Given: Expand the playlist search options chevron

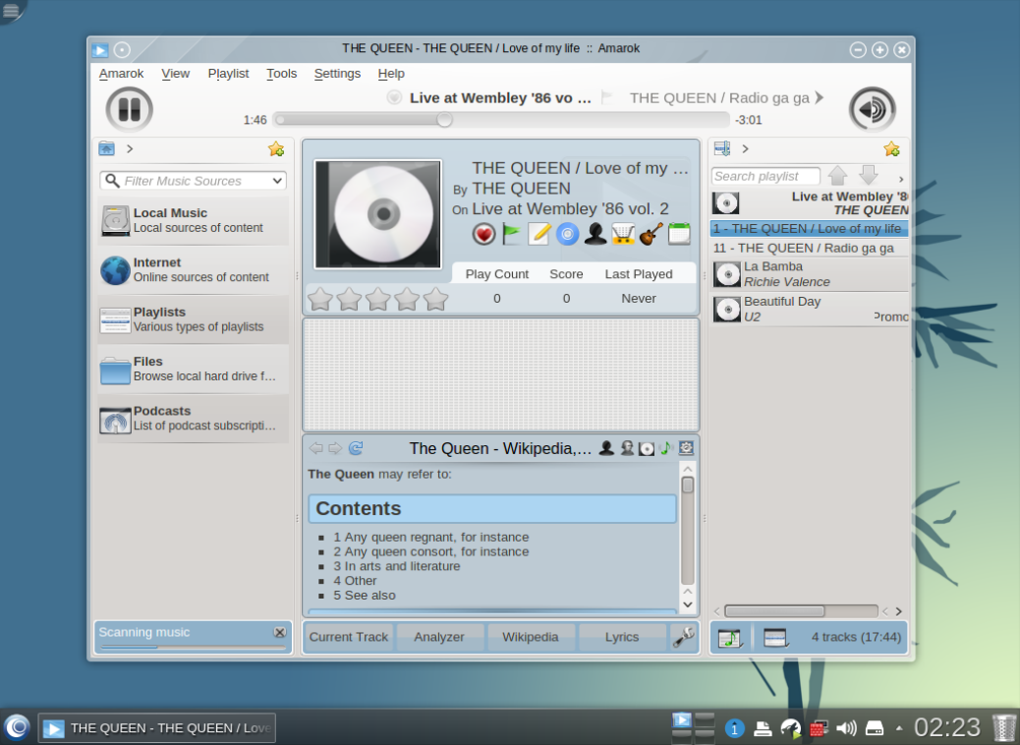Looking at the screenshot, I should click(901, 178).
